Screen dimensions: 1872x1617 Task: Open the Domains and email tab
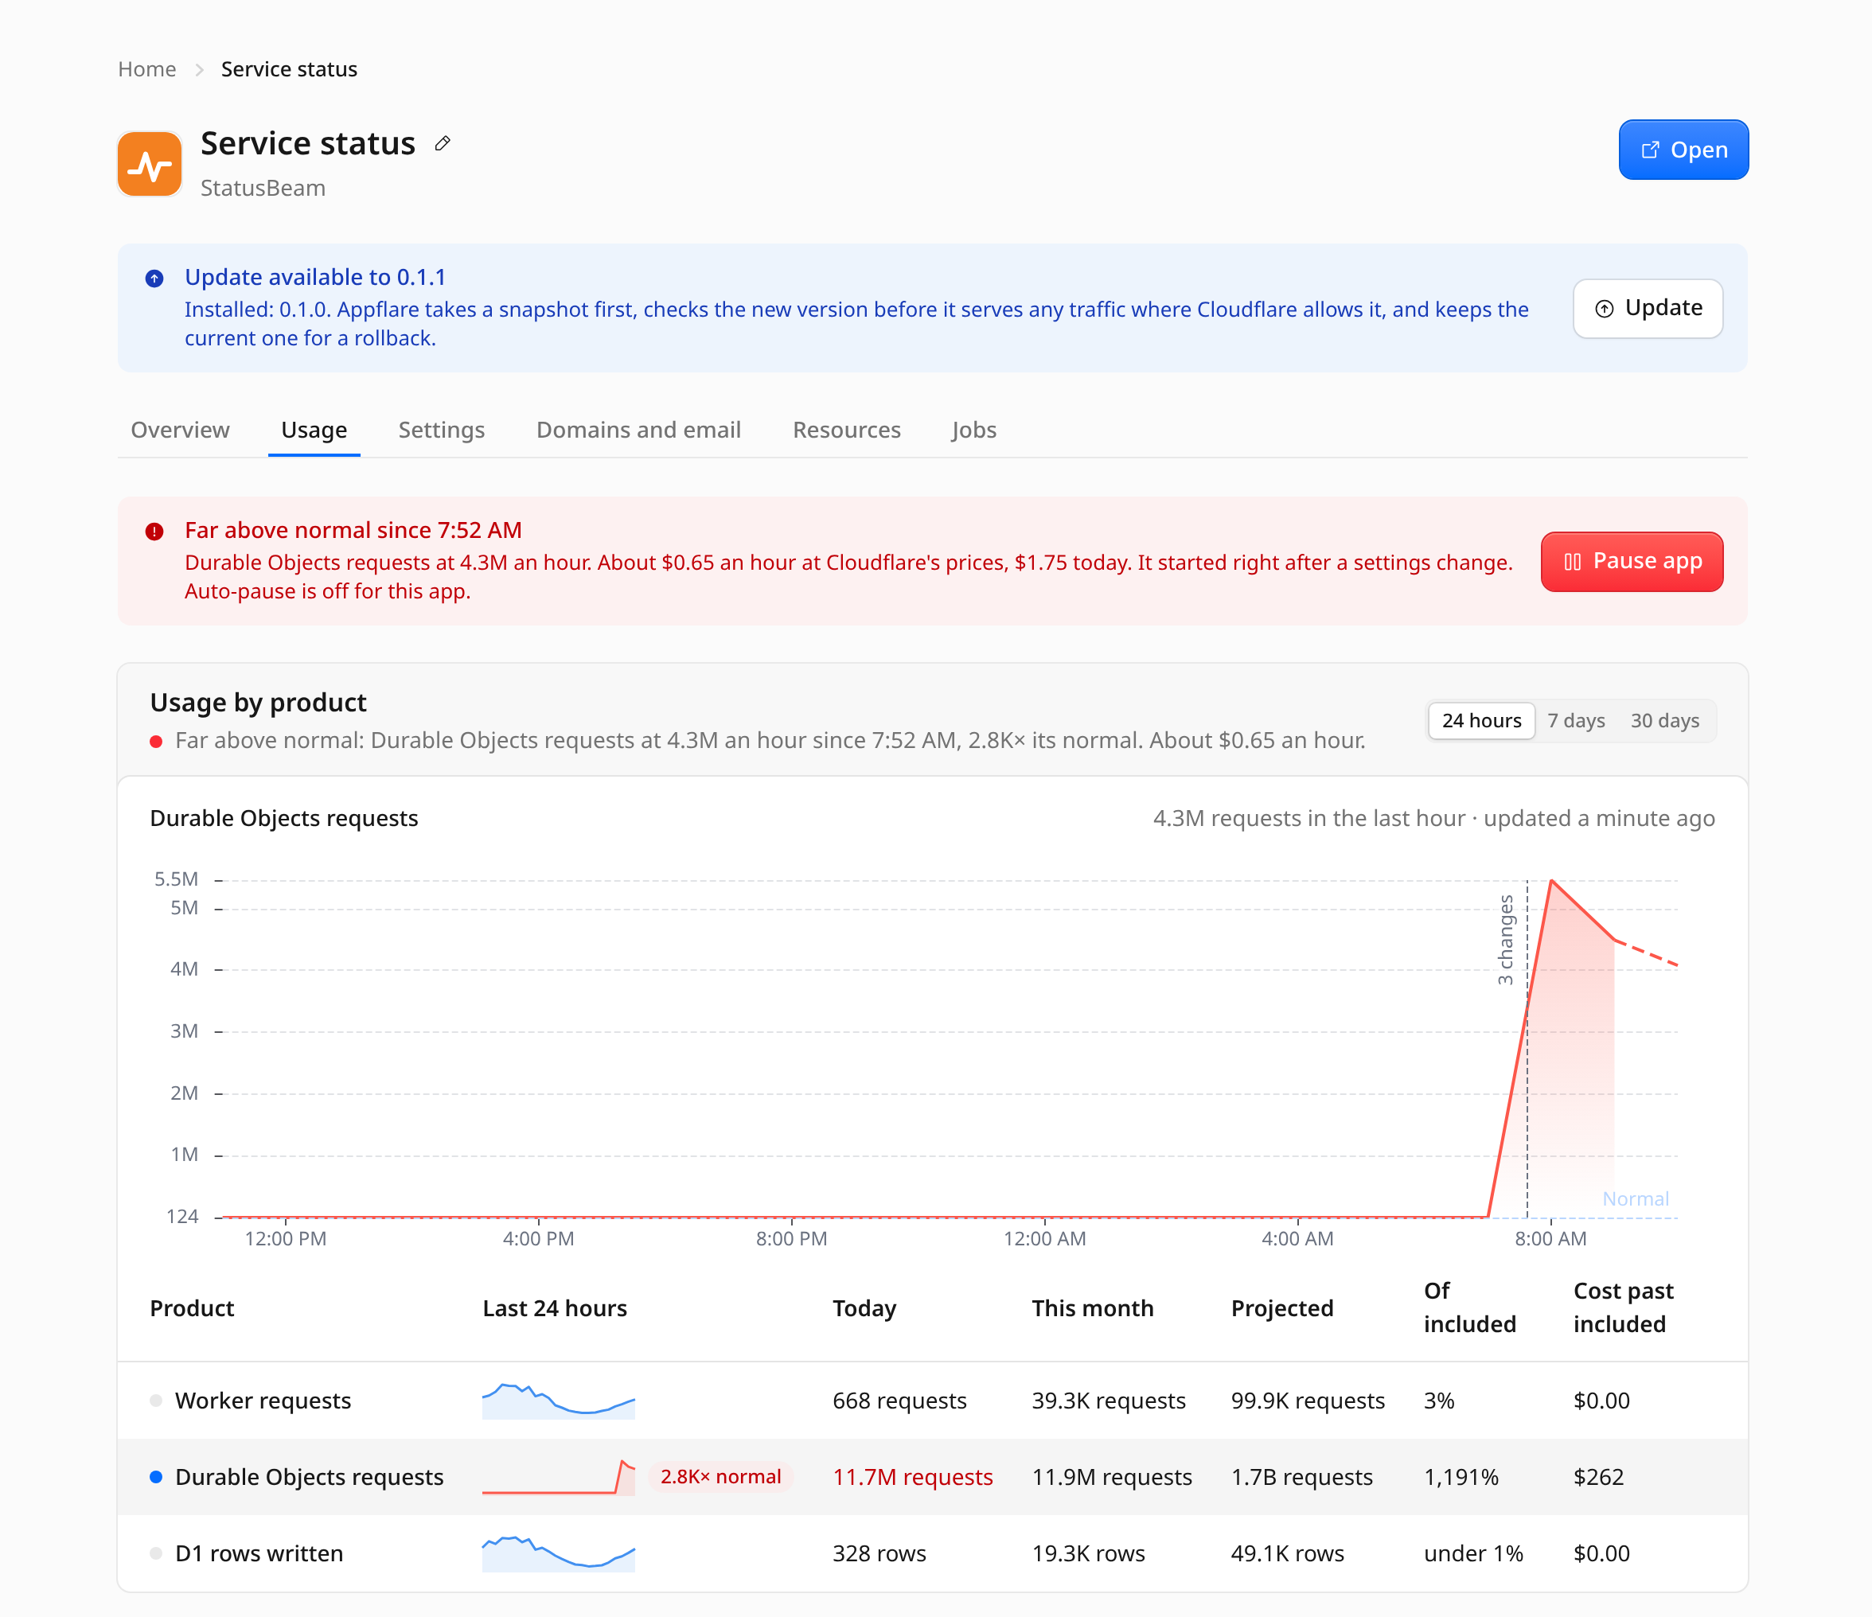(639, 430)
